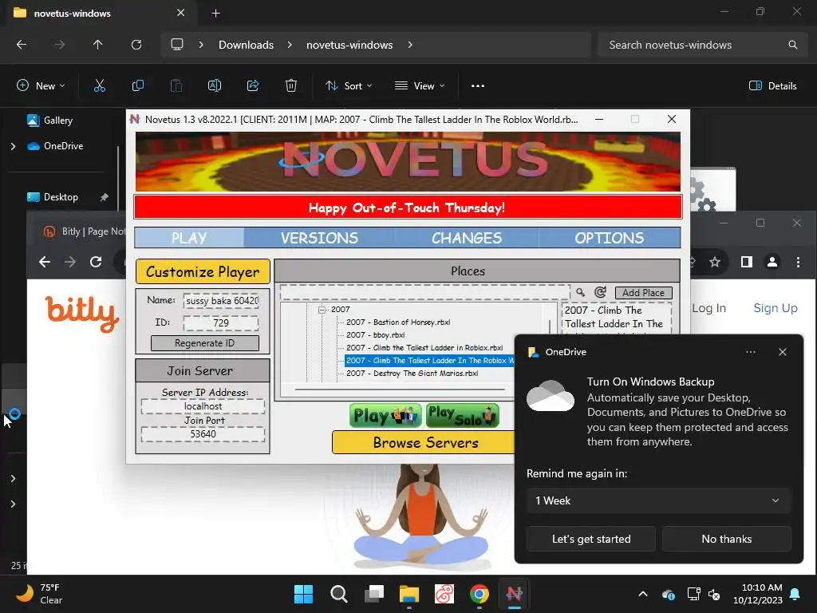This screenshot has width=817, height=613.
Task: Click the Share icon in Explorer toolbar
Action: click(253, 86)
